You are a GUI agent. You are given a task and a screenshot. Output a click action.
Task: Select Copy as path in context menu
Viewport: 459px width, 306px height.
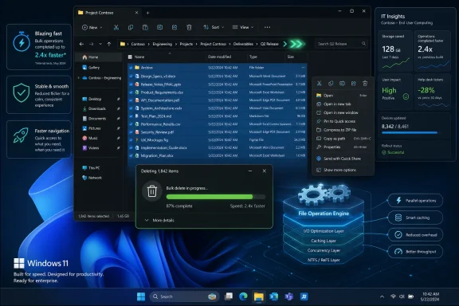[x=342, y=139]
